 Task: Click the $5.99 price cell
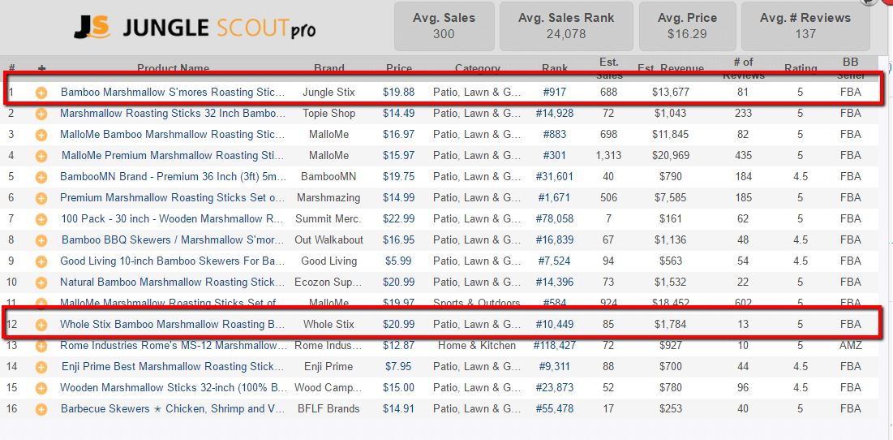click(x=399, y=261)
